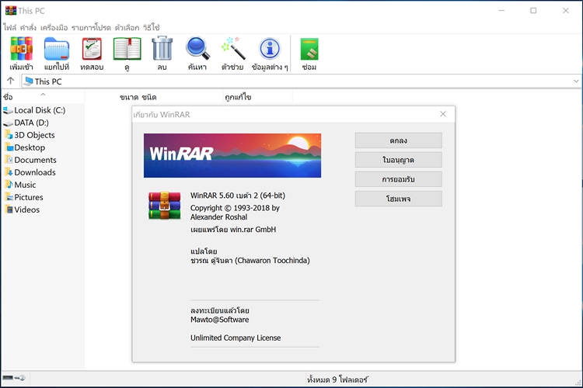The height and width of the screenshot is (388, 583).
Task: Click the Info (ข้อมูลต่างๆ) icon
Action: (x=270, y=48)
